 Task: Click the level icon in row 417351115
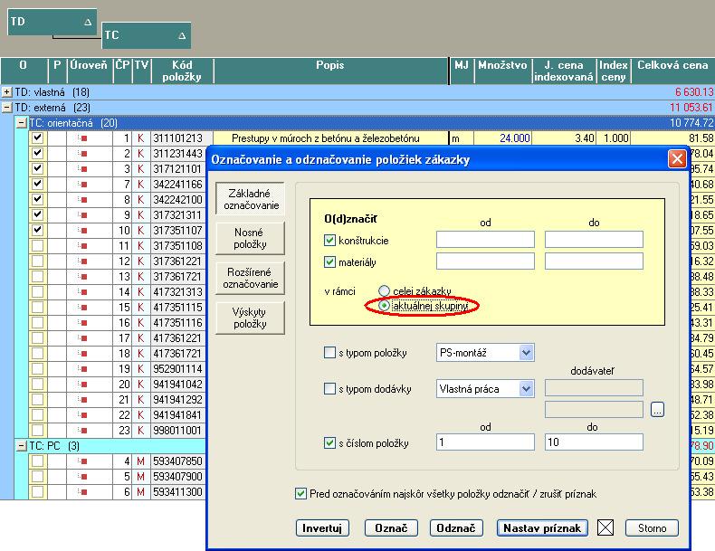click(82, 308)
